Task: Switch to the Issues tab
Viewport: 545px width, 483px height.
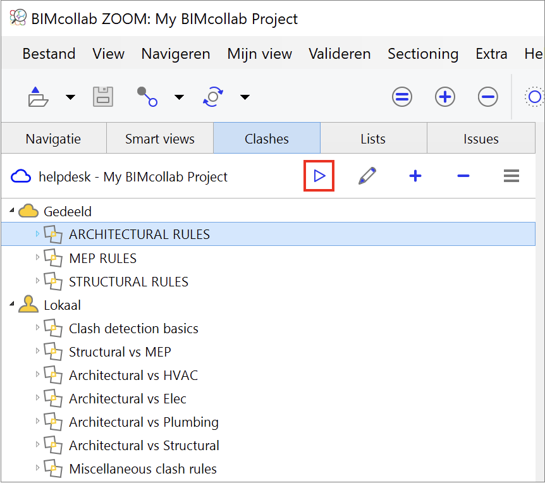Action: click(481, 138)
